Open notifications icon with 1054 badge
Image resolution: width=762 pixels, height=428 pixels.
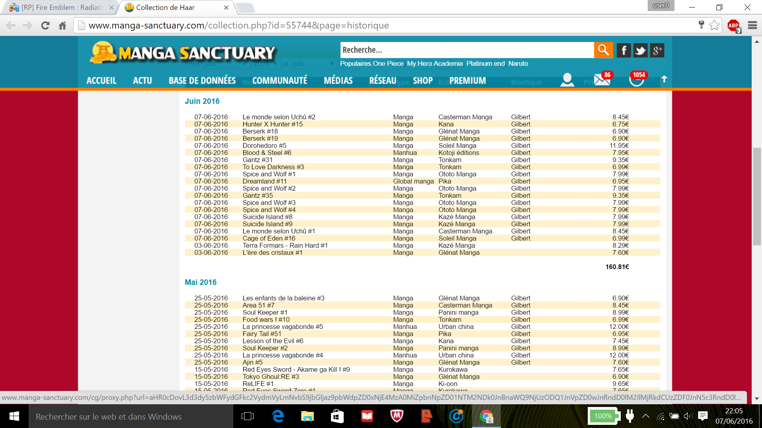point(637,79)
